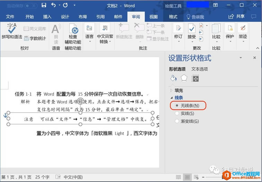Run 拼写和语法 spelling check
Screen dimensions: 262x182
click(x=12, y=31)
